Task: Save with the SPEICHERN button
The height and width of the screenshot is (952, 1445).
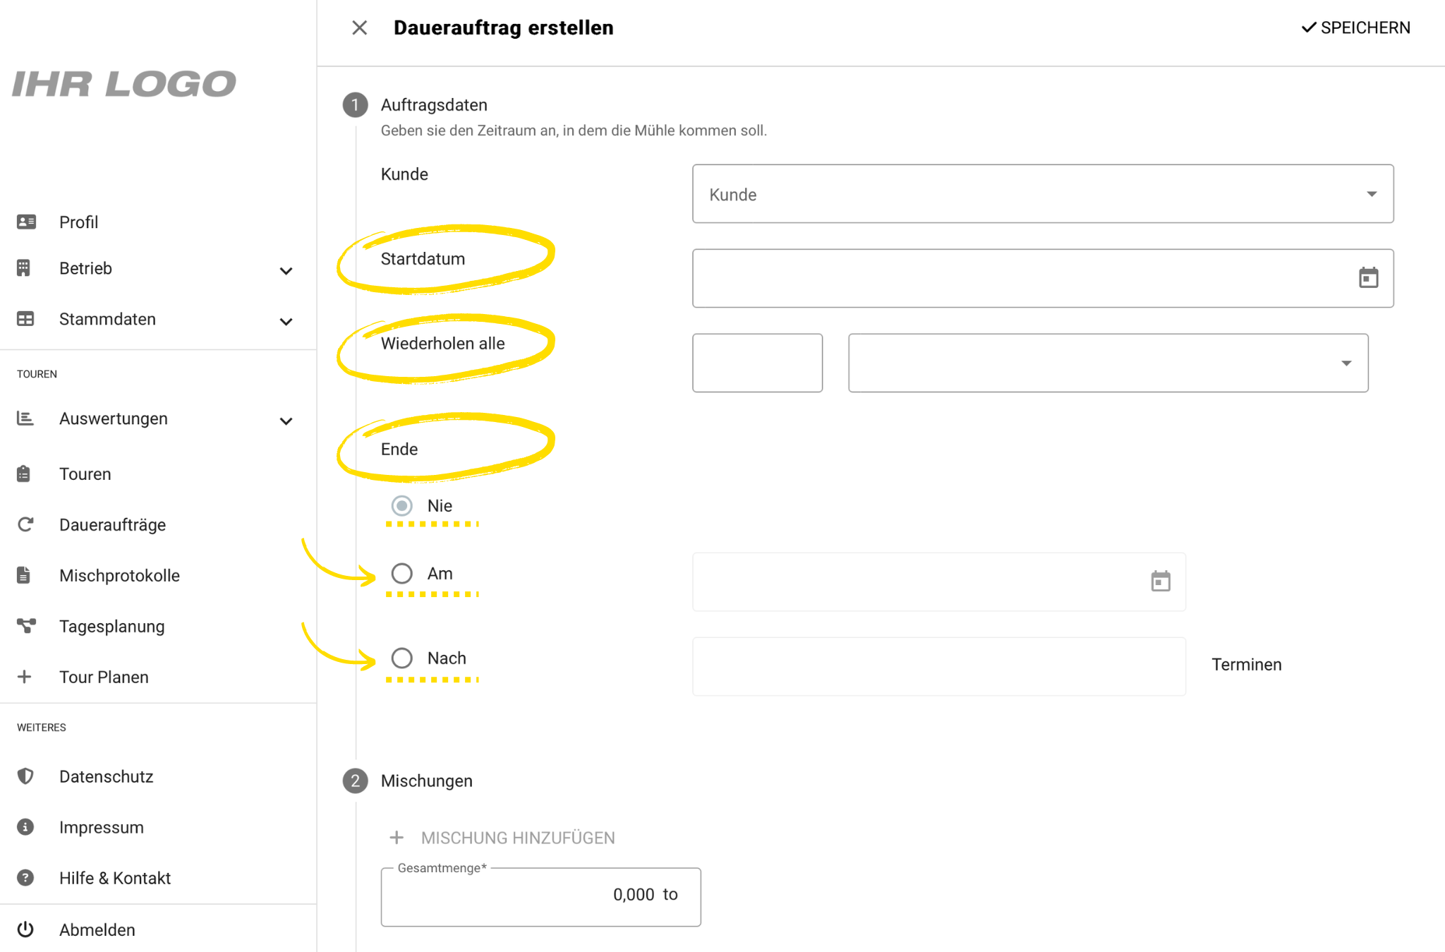Action: coord(1355,28)
